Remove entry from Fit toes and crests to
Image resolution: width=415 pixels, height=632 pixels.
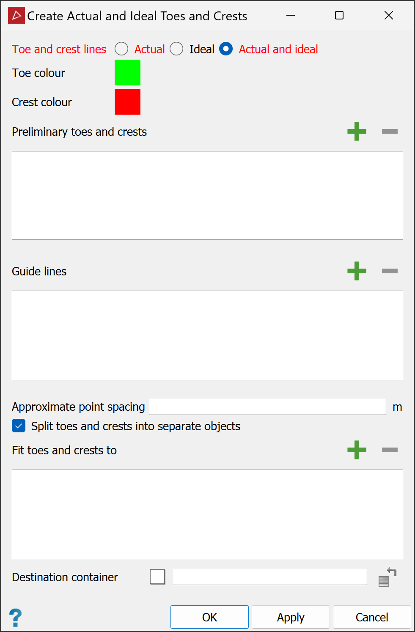tap(390, 450)
